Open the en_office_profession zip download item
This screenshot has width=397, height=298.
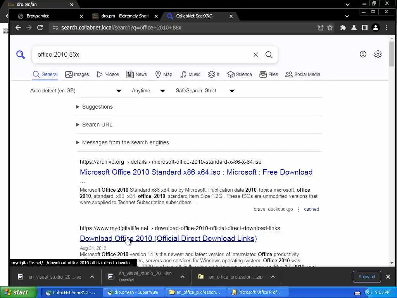(231, 277)
